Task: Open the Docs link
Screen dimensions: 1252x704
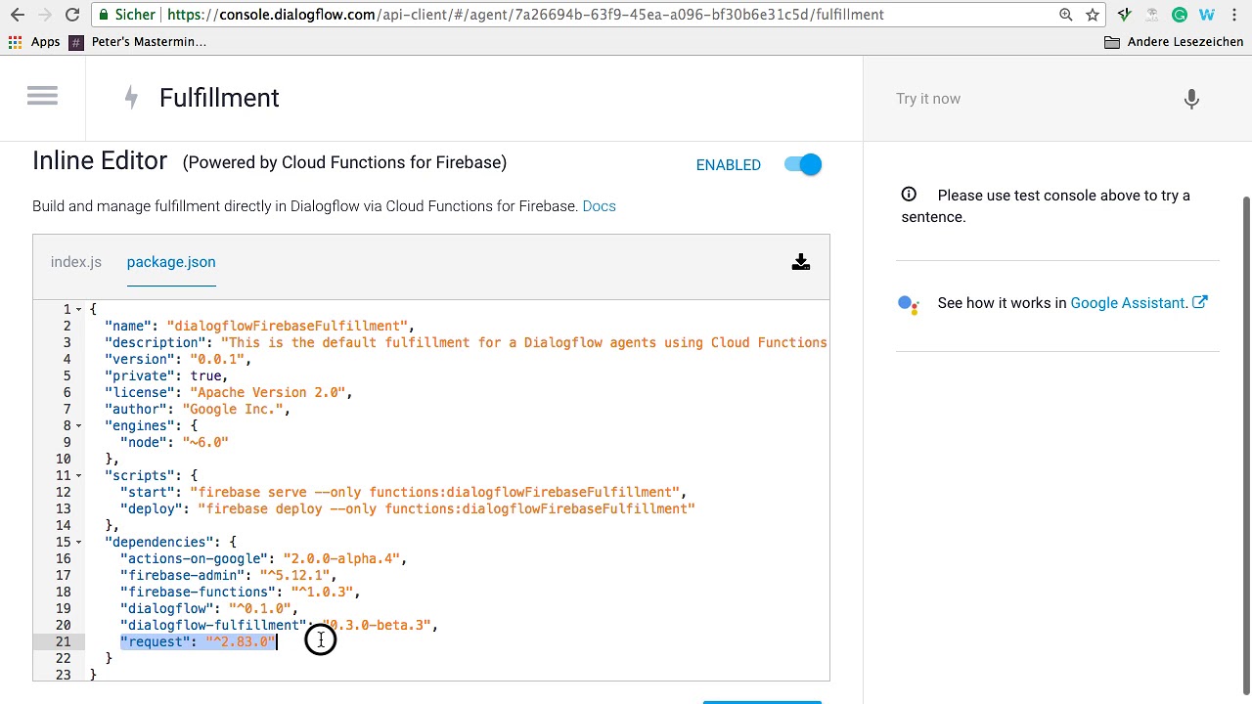Action: (599, 206)
